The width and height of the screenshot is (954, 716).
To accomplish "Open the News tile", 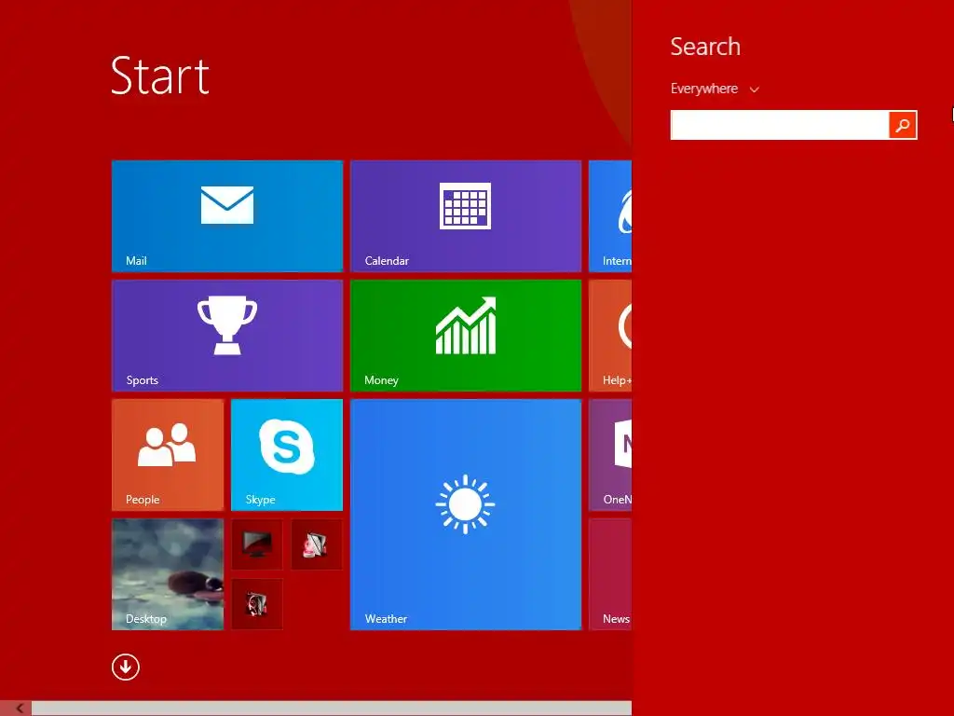I will [x=610, y=574].
